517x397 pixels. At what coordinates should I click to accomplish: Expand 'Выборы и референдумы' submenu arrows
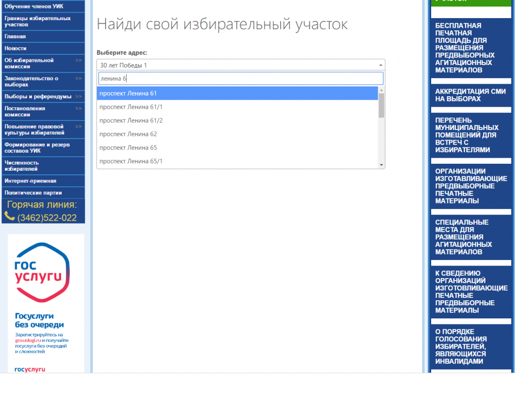tap(78, 96)
